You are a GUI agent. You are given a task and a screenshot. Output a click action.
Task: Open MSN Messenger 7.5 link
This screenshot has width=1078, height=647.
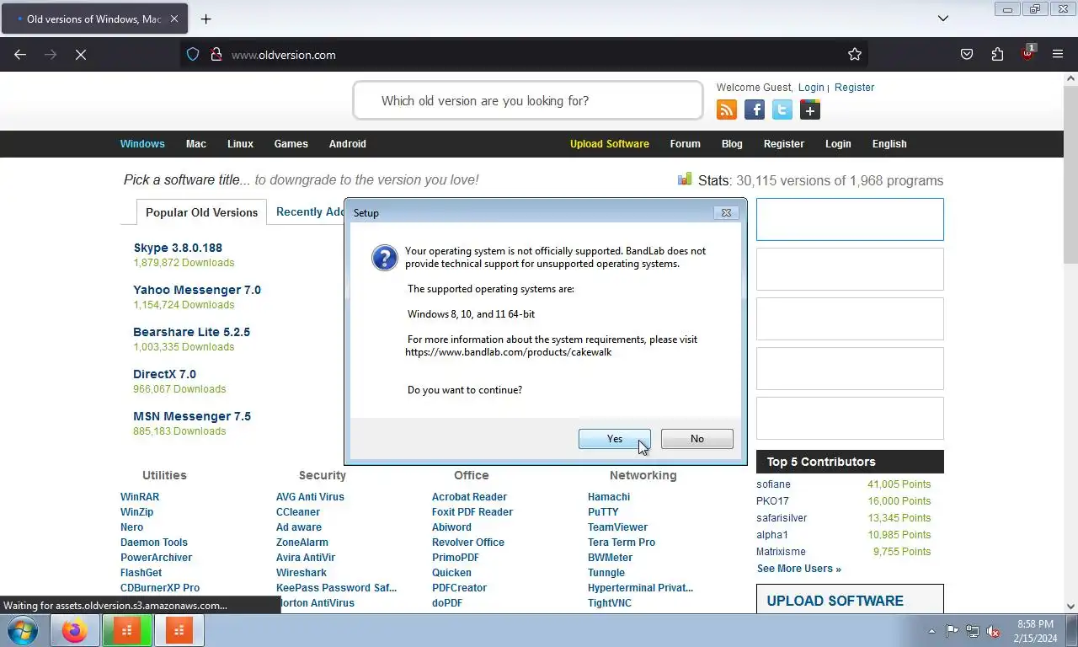point(192,416)
